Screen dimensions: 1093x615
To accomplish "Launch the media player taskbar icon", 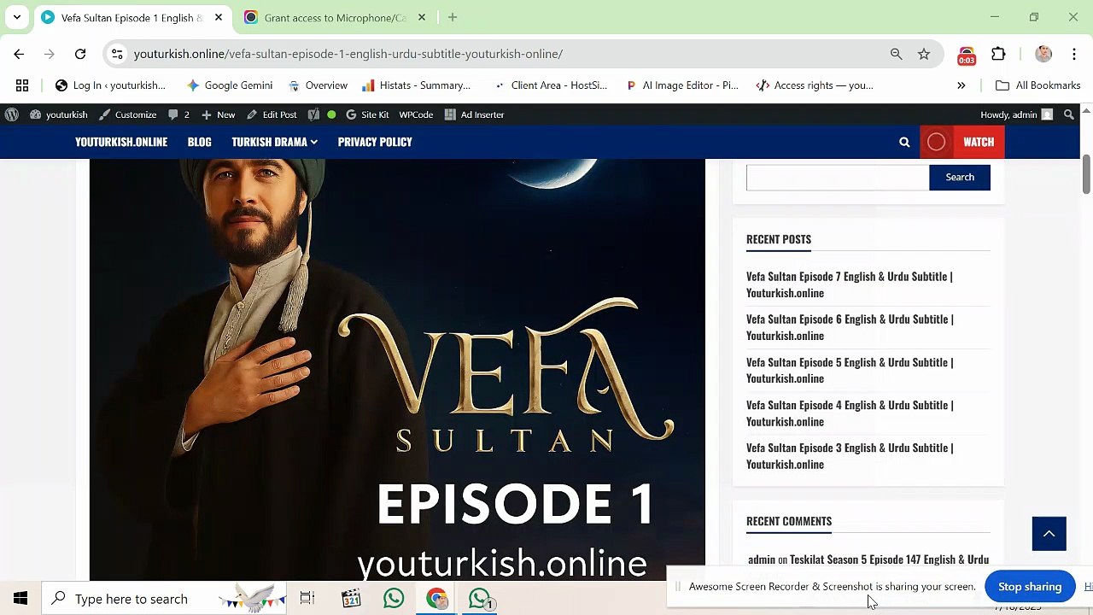I will [351, 599].
